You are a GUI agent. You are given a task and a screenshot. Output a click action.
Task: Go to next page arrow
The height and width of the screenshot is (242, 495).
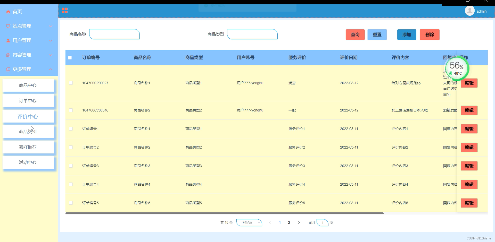click(x=299, y=223)
